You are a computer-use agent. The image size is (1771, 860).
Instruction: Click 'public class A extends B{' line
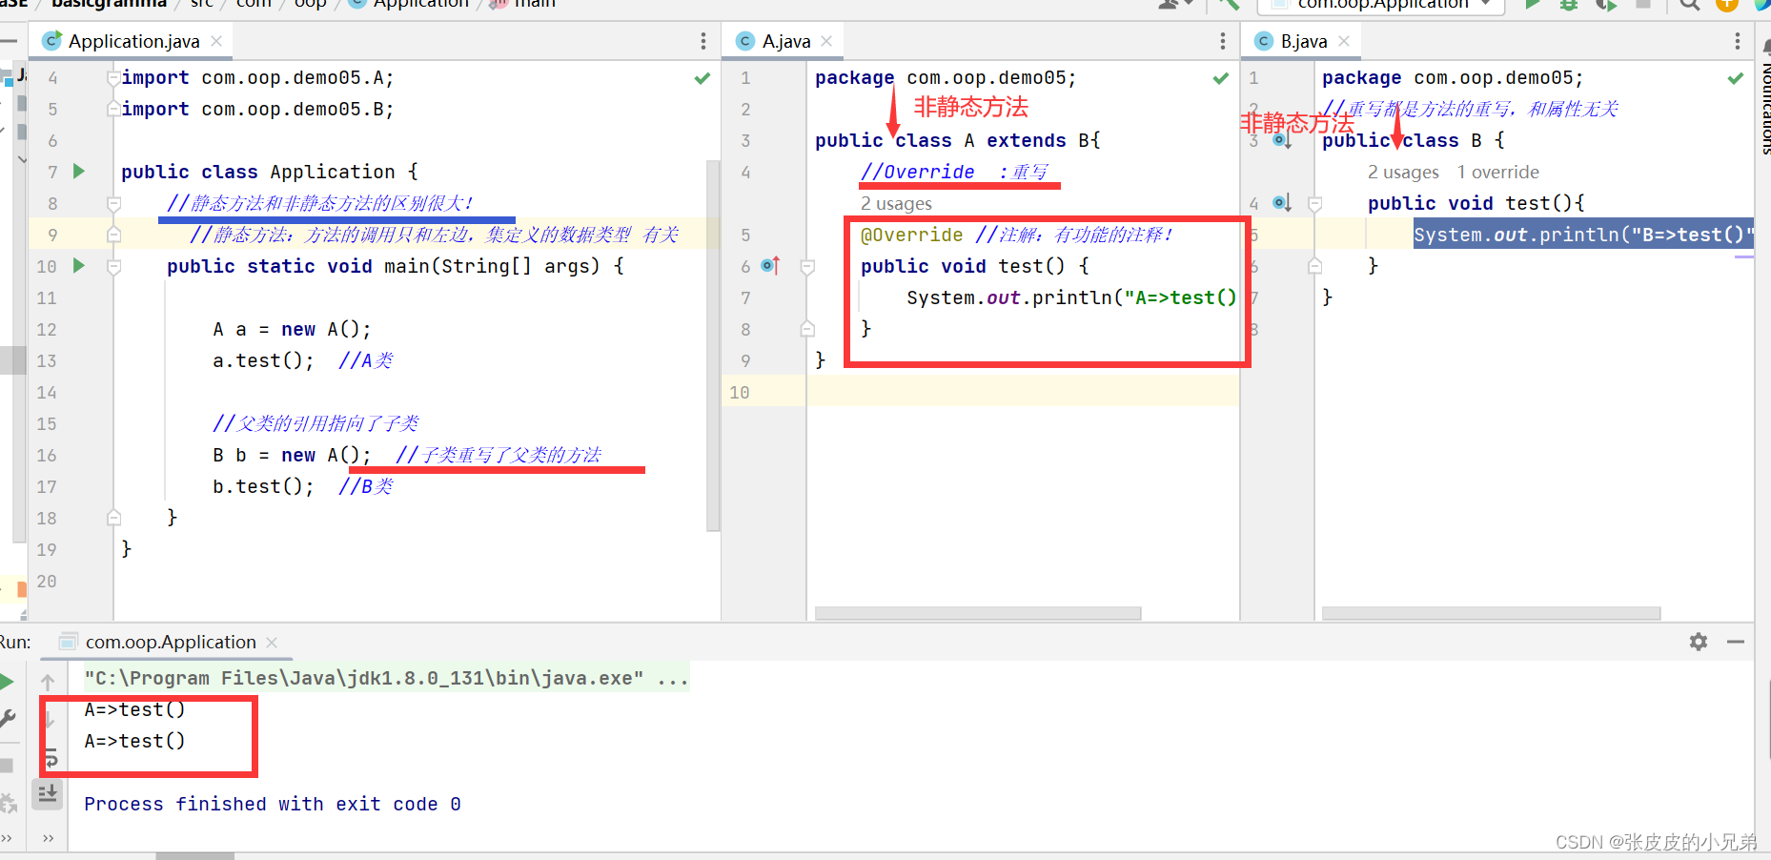[958, 140]
